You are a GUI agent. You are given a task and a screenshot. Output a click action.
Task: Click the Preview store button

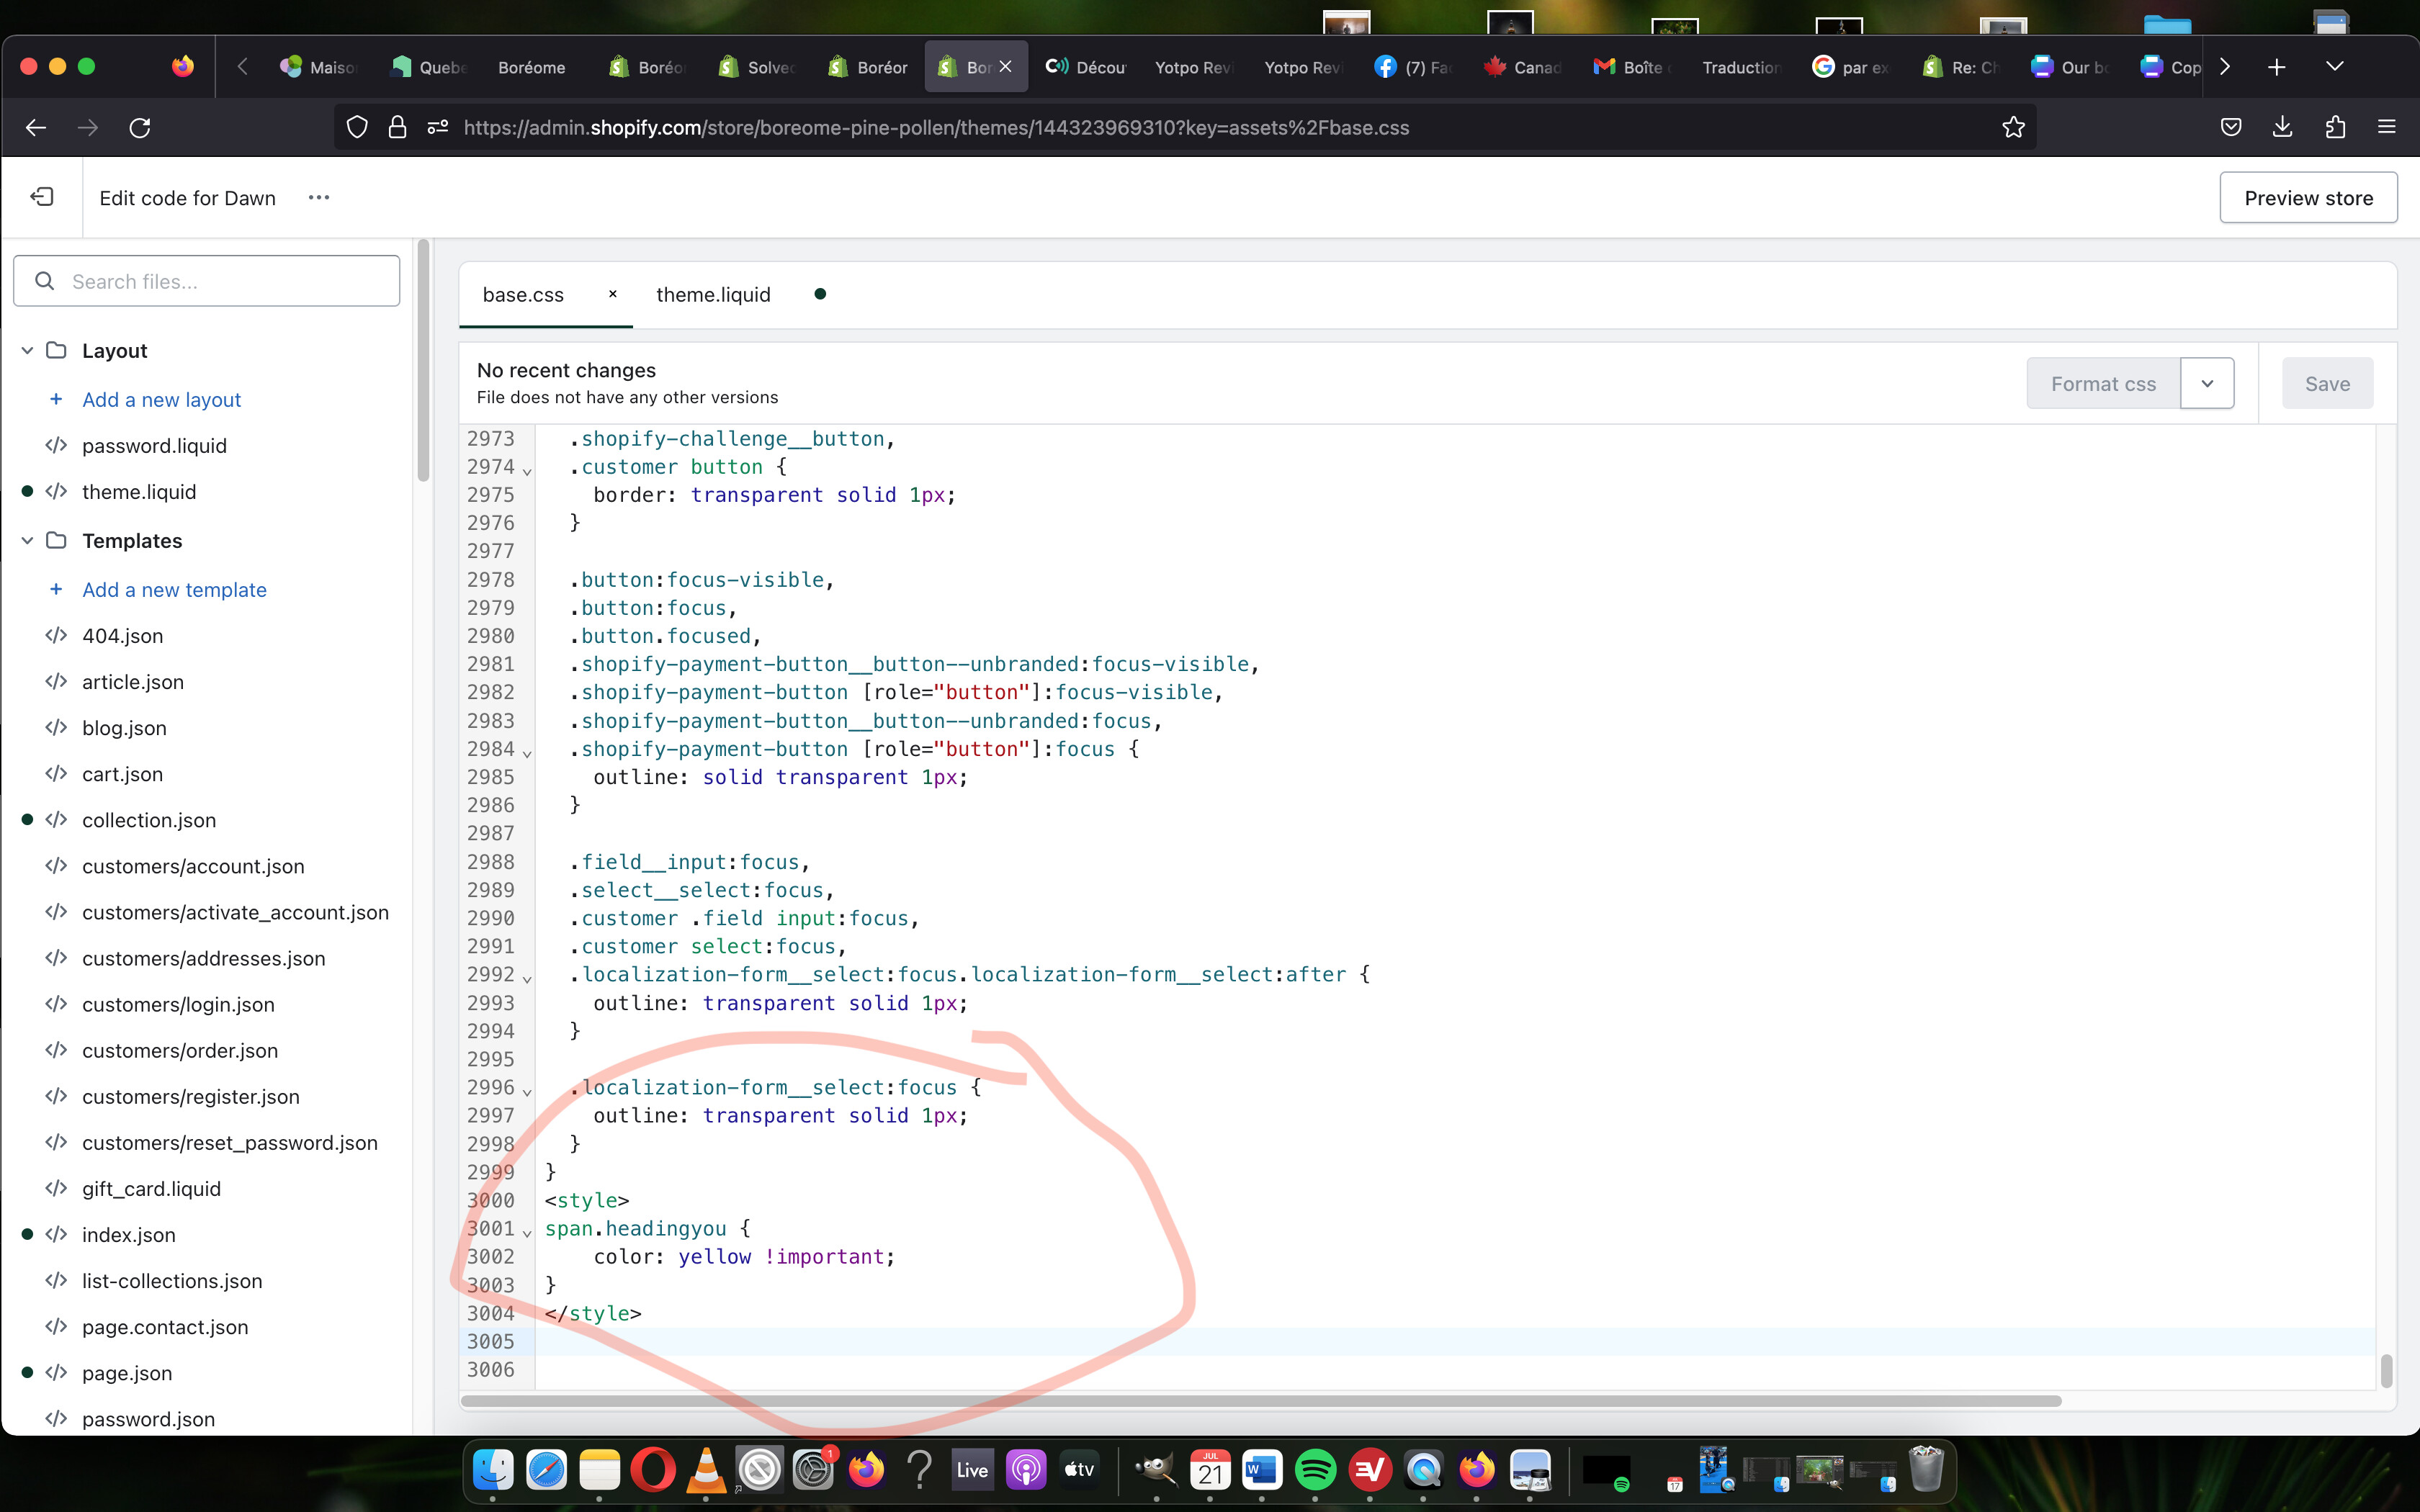(x=2308, y=198)
